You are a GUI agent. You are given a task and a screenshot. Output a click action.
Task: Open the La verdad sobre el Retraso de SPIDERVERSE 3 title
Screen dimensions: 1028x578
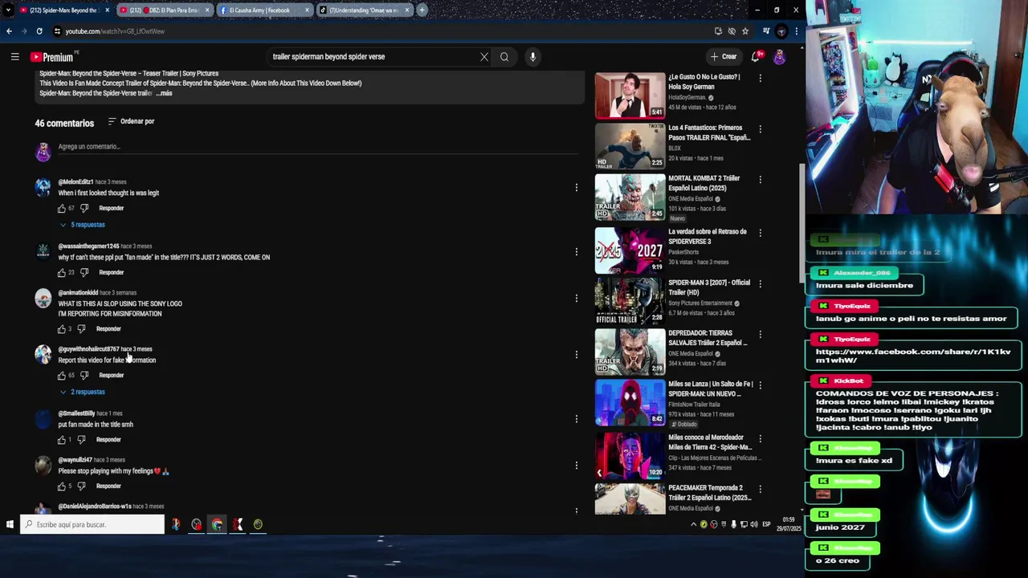click(x=708, y=237)
